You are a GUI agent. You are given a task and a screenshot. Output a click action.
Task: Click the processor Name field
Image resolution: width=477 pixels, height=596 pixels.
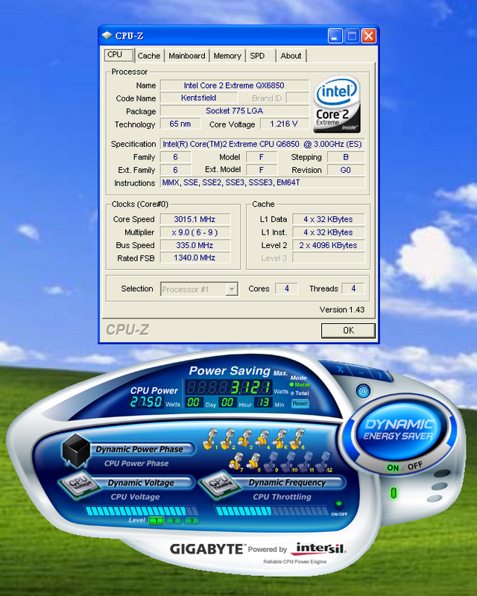coord(234,86)
